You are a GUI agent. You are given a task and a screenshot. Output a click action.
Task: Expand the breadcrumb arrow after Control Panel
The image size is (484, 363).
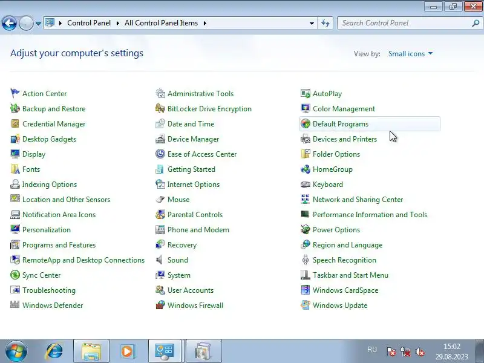tap(118, 23)
